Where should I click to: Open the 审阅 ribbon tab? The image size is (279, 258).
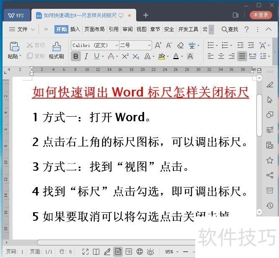pos(128,29)
